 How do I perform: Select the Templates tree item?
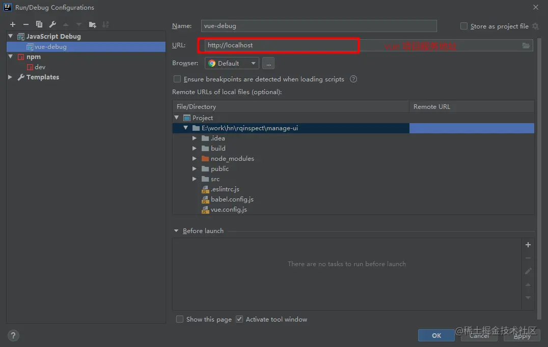(86, 77)
